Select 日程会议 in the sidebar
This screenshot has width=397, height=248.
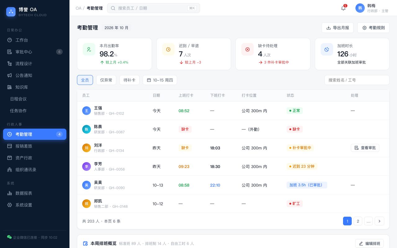tap(35, 99)
